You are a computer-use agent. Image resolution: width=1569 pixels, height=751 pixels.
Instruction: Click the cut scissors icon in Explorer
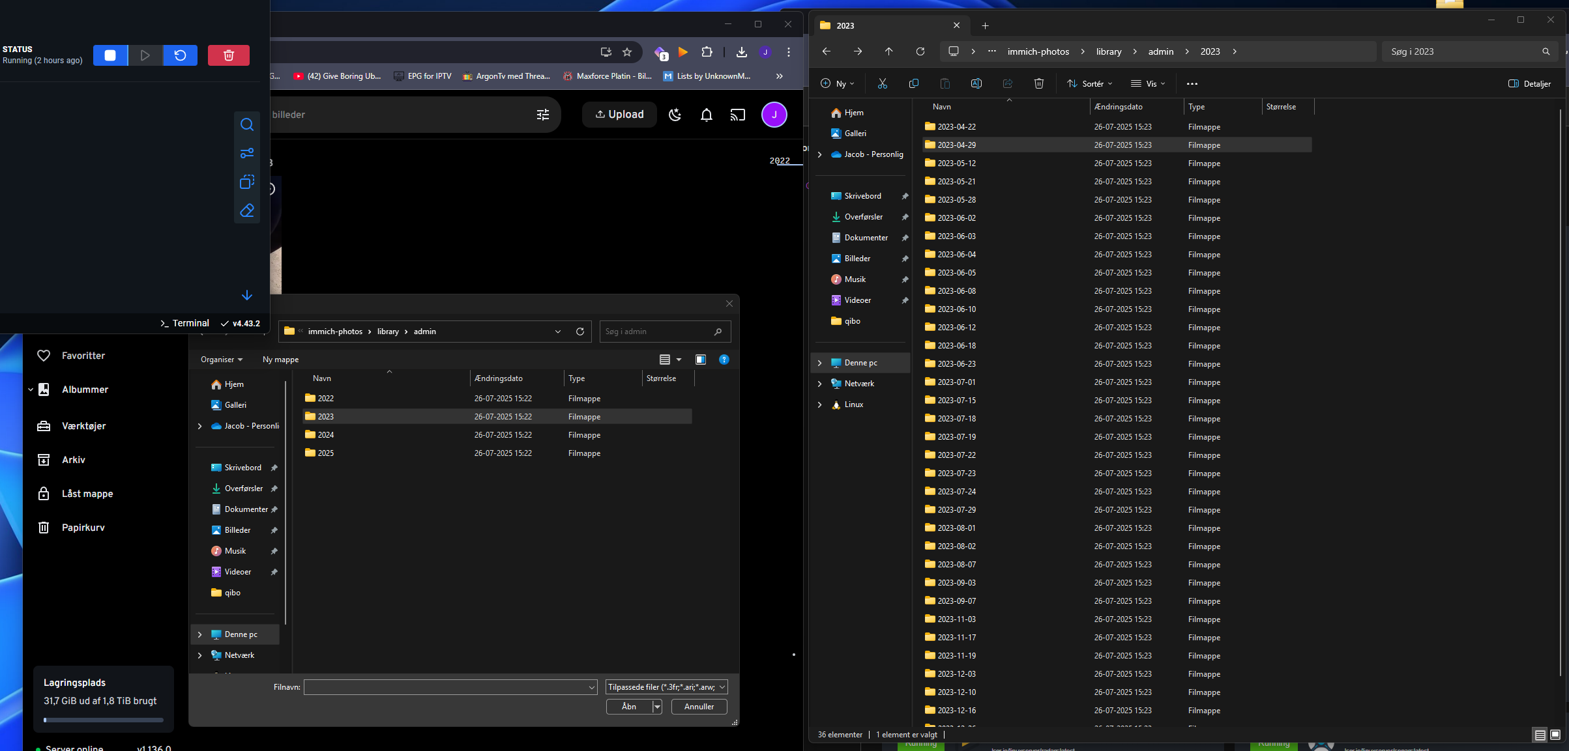pos(882,83)
